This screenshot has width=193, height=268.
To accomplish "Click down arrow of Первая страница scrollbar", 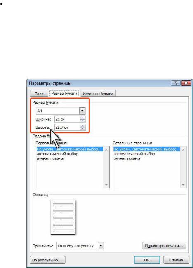I will [106, 185].
